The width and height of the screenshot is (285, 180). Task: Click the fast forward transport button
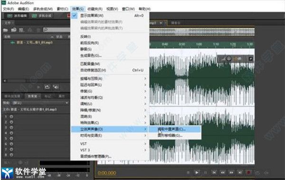click(231, 172)
